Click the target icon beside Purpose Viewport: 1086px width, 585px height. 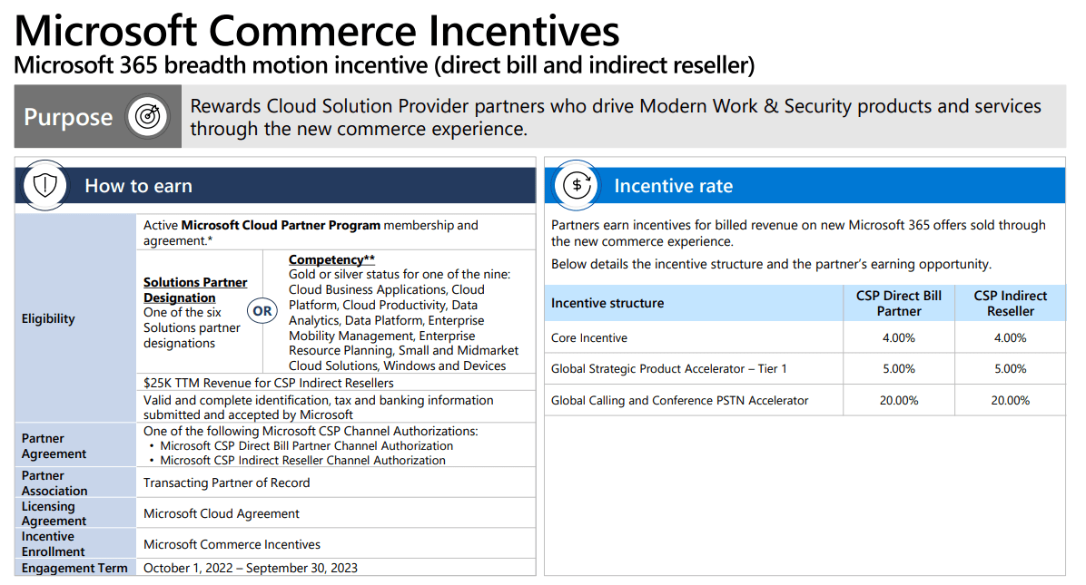coord(147,116)
